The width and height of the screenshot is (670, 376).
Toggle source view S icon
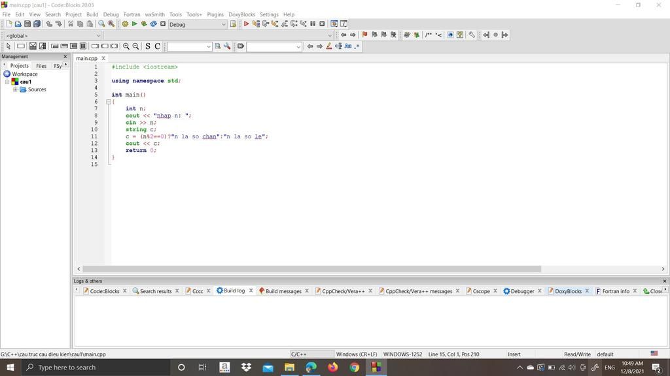tap(148, 46)
